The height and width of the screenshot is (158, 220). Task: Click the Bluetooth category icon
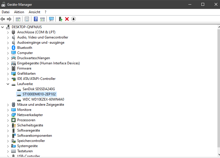click(13, 48)
